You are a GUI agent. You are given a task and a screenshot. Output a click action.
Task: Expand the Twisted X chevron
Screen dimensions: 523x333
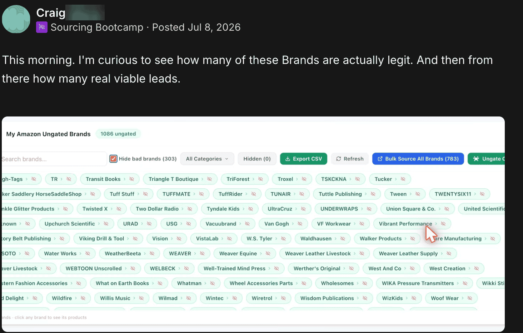111,209
